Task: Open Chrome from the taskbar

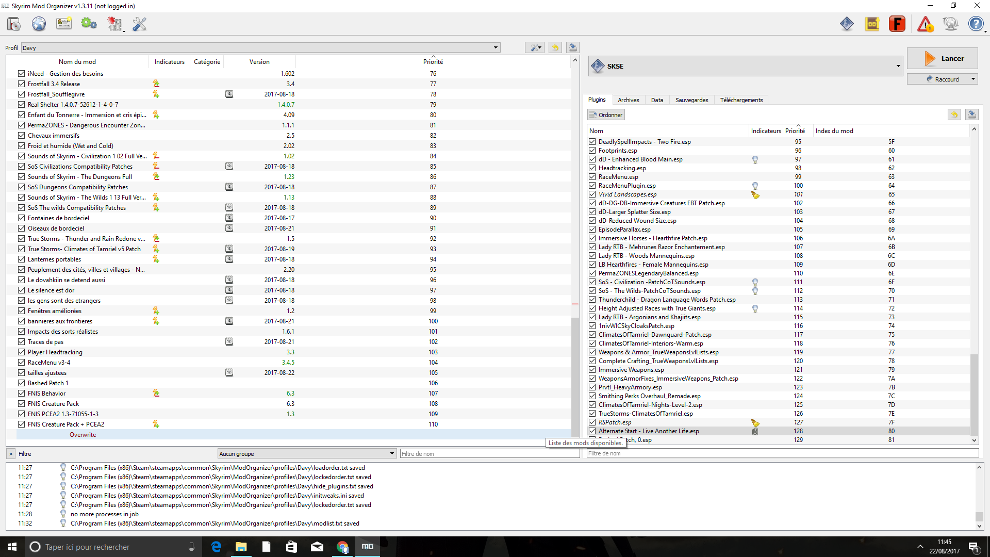Action: 342,547
